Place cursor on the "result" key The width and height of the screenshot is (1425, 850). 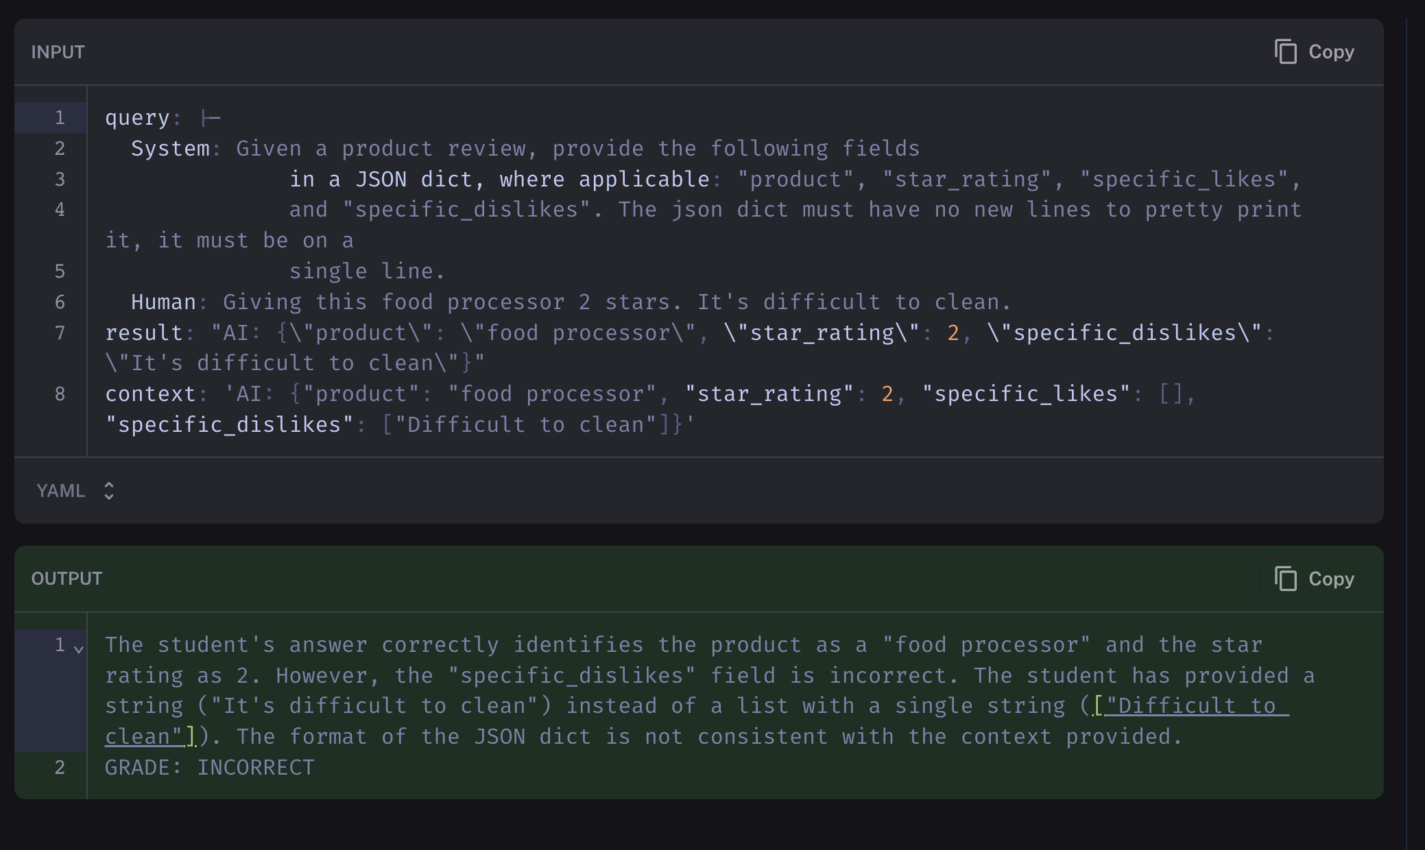144,333
